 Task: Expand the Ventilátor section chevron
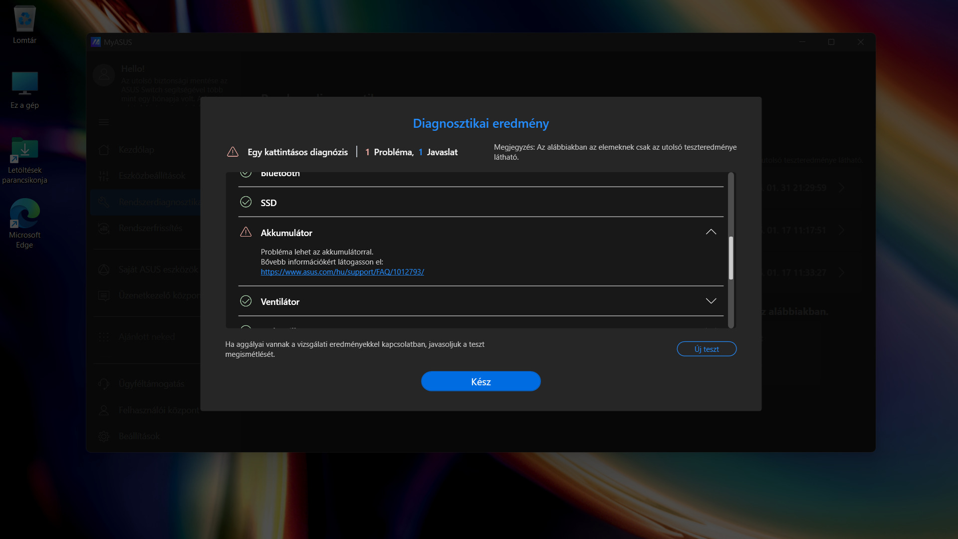pos(711,301)
